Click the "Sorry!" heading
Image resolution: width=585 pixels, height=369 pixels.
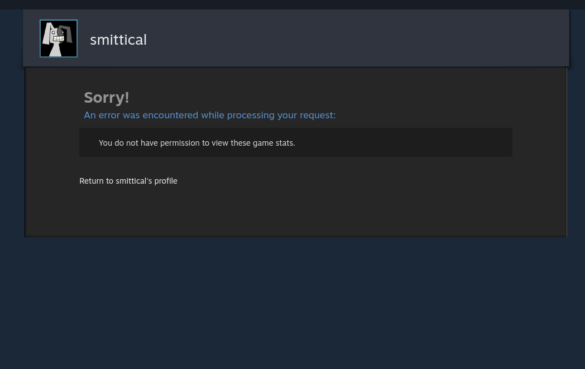(107, 97)
